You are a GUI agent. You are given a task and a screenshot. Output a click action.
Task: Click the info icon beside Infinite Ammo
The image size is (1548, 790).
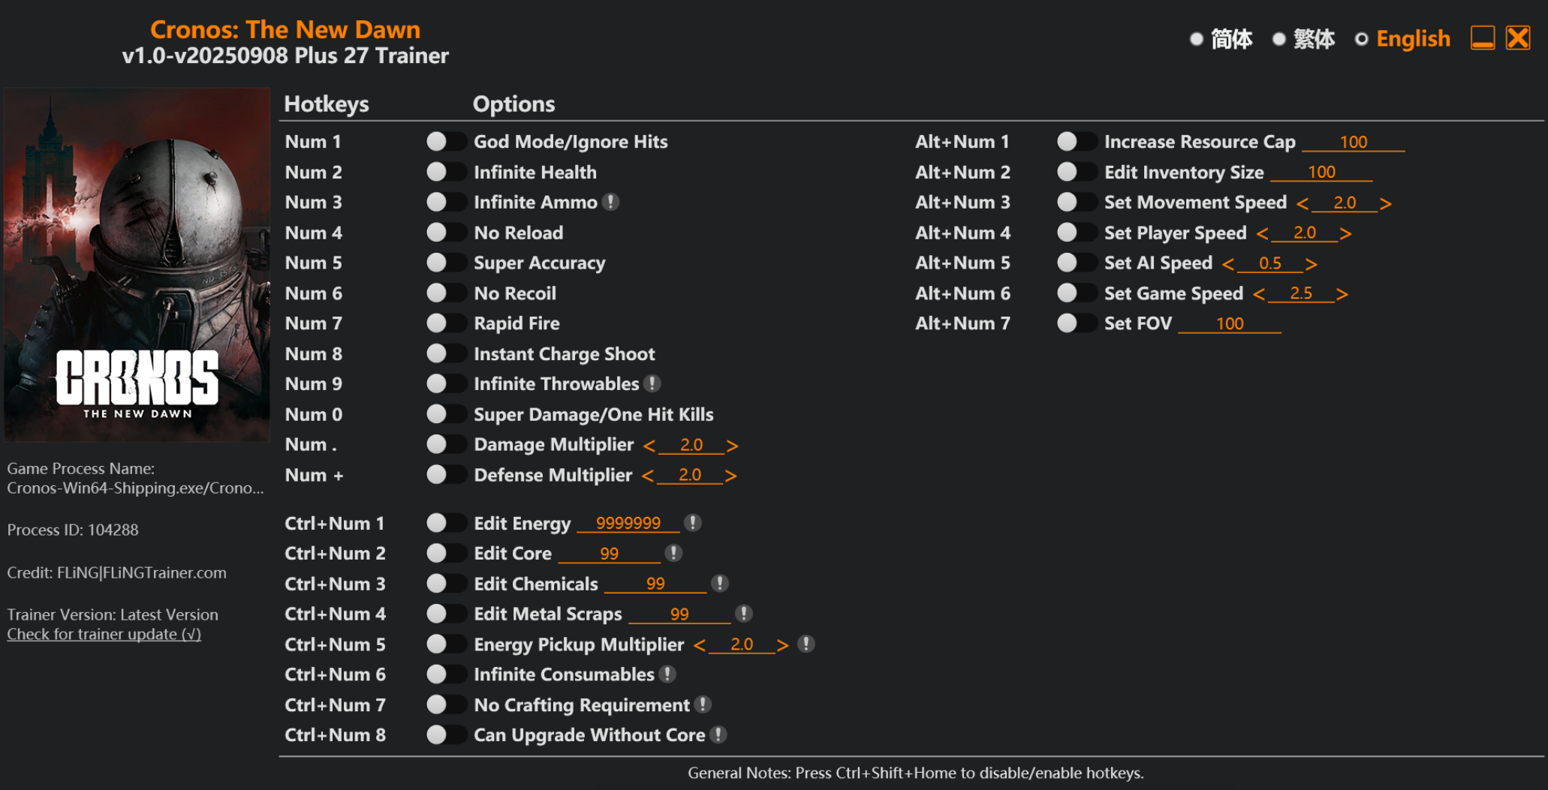(611, 202)
